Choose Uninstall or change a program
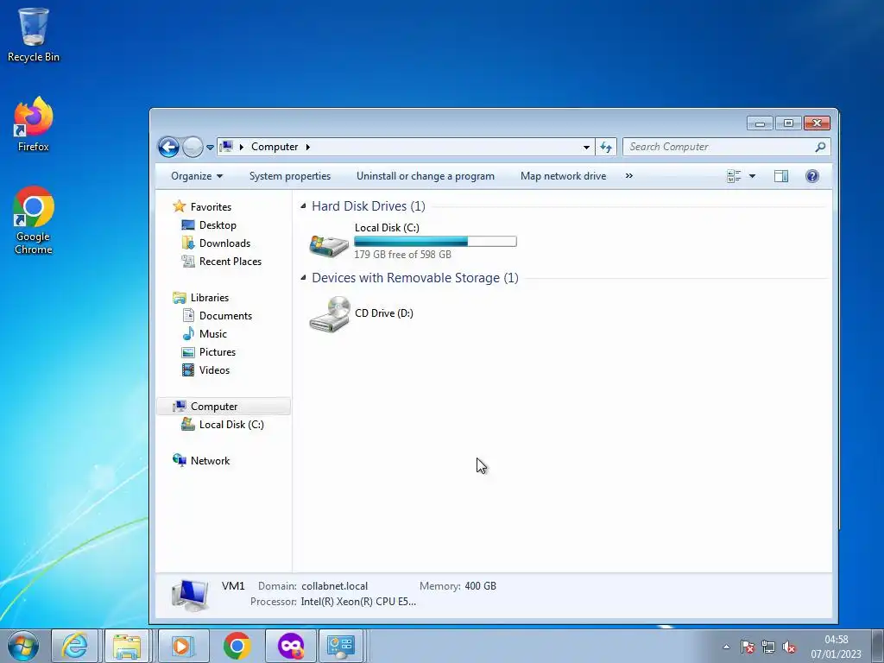 coord(425,176)
